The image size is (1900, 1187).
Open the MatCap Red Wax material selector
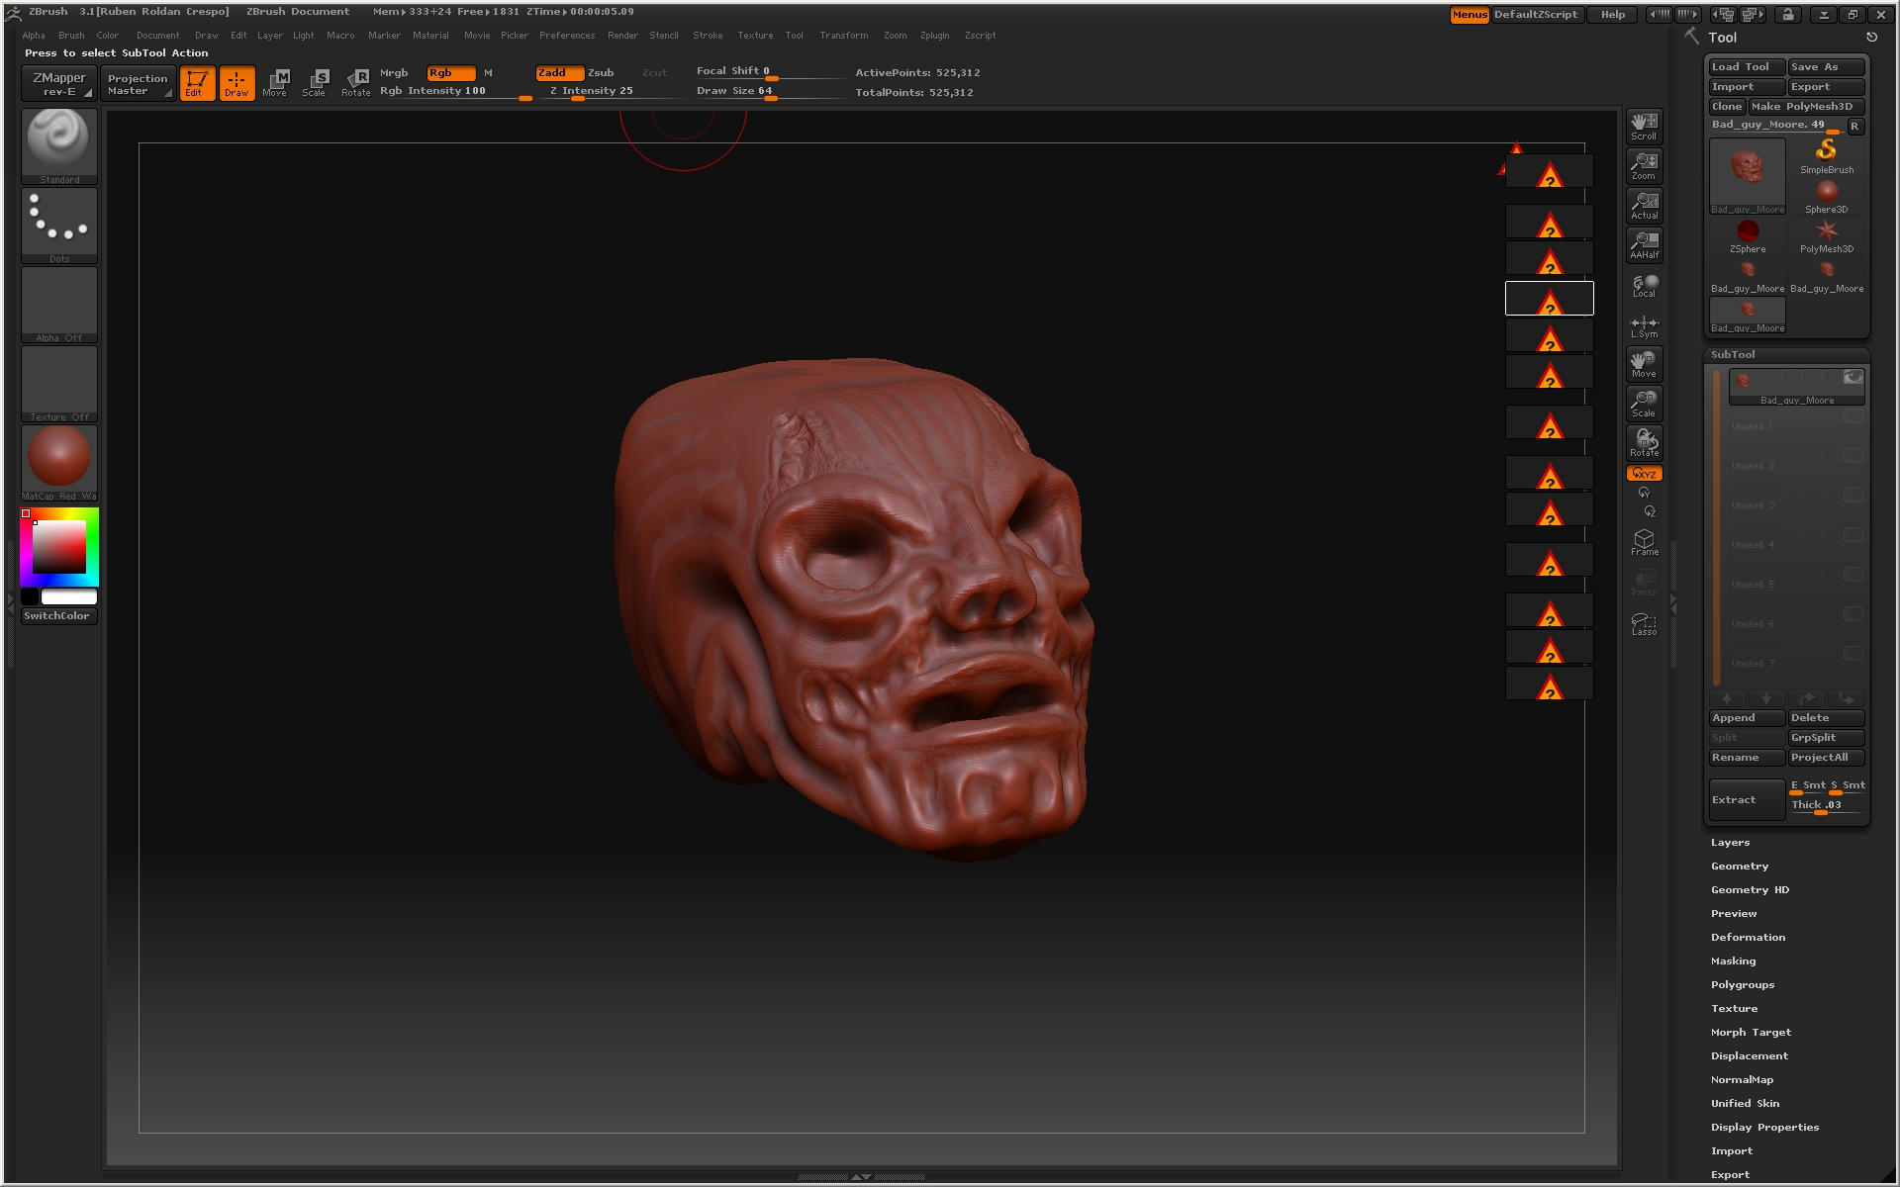pyautogui.click(x=59, y=462)
